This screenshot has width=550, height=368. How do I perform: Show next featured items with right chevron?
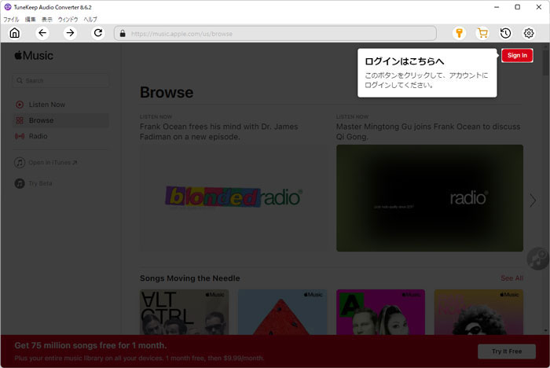tap(533, 201)
